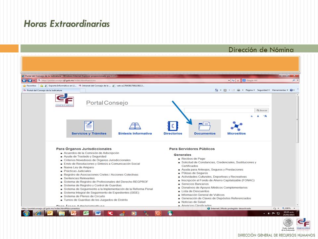Click the Add to favorites bar icon
Image resolution: width=318 pixels, height=239 pixels.
tap(42, 86)
